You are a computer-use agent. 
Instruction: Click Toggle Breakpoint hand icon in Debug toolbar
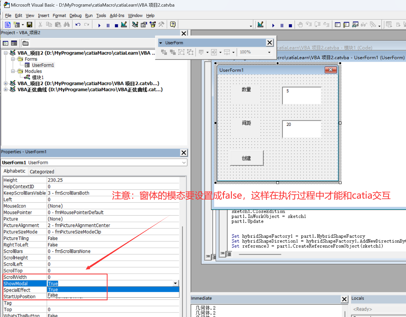pos(300,25)
